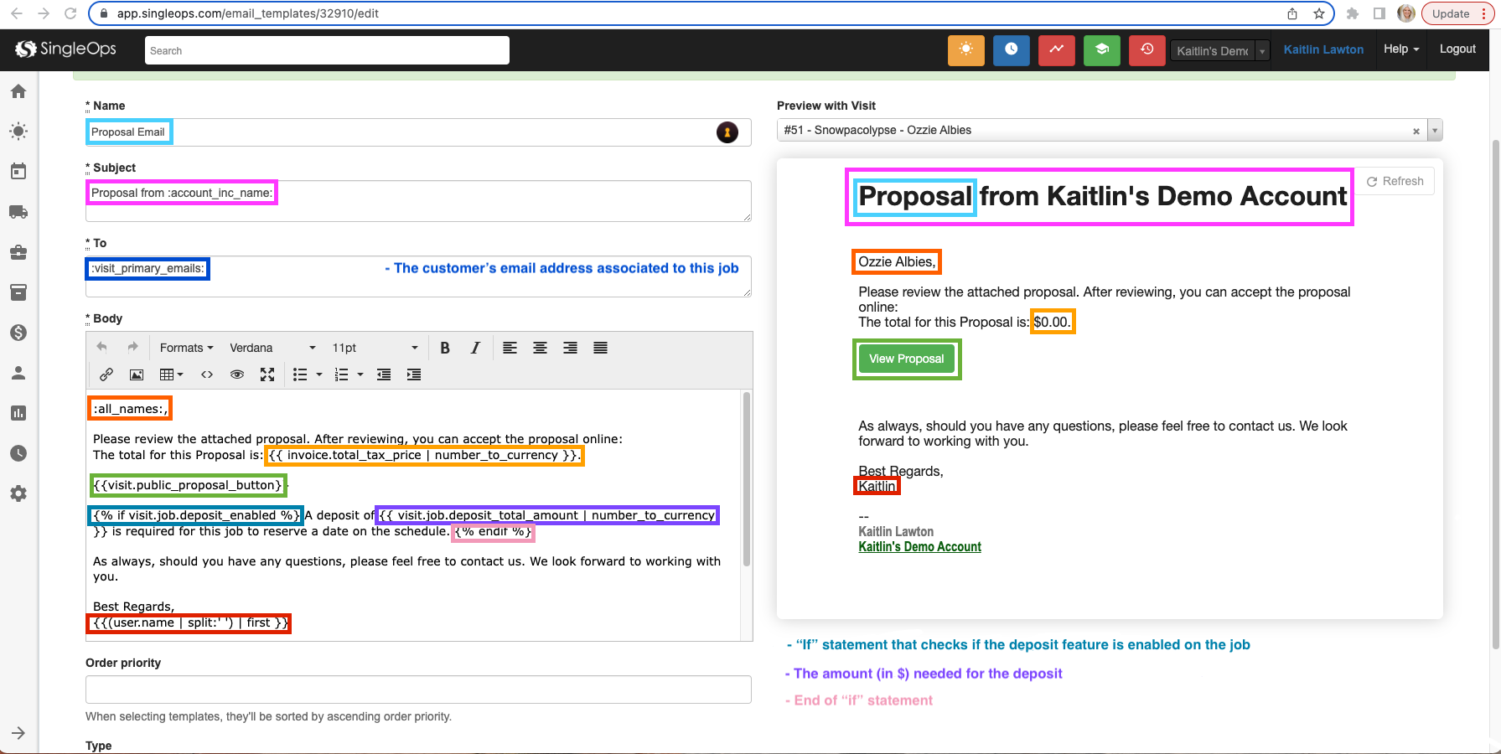Toggle the editor preview eye icon

237,374
